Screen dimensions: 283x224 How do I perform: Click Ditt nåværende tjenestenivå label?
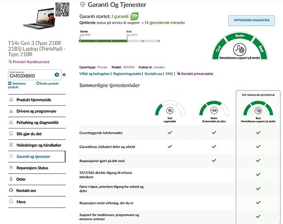point(258,95)
